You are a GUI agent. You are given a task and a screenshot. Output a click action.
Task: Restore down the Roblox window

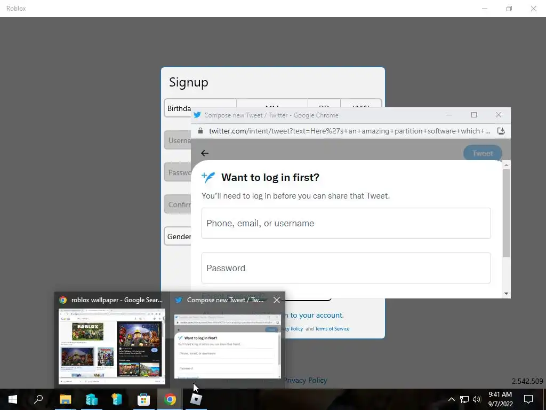pos(509,9)
